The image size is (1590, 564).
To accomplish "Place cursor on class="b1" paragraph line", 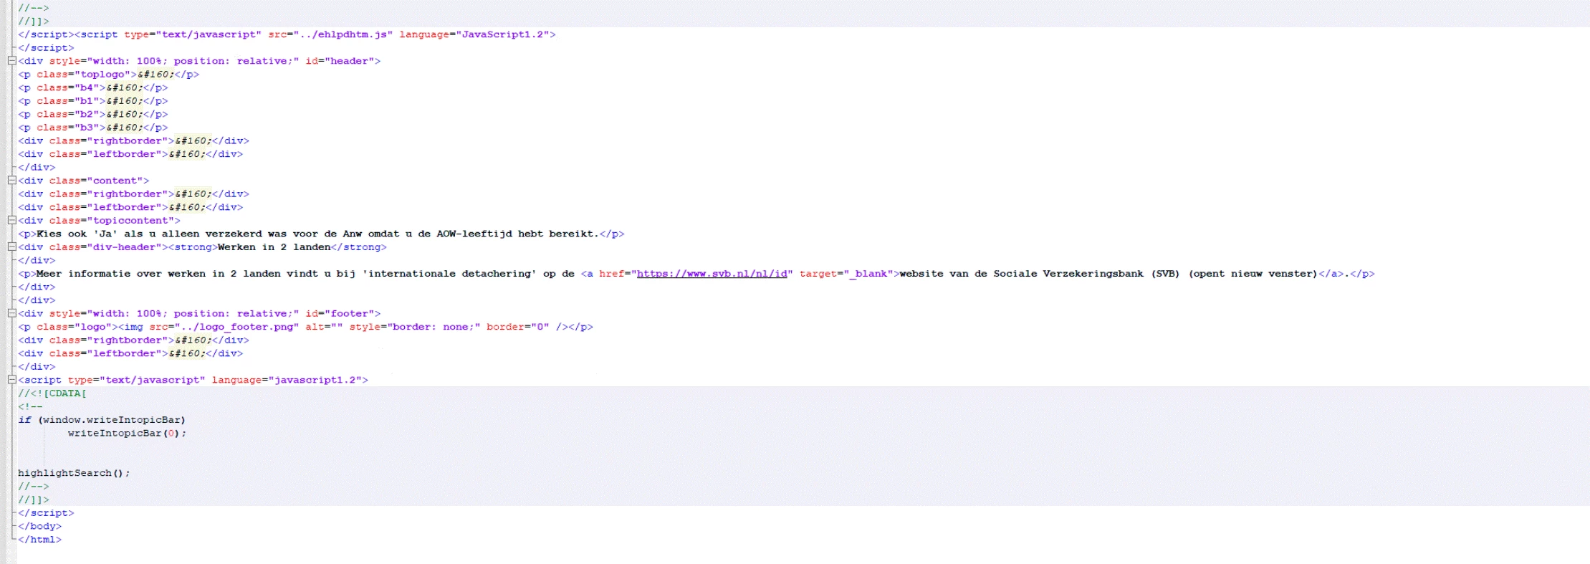I will pyautogui.click(x=93, y=101).
